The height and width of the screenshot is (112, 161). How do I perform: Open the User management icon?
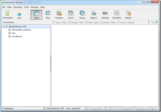tap(19, 15)
